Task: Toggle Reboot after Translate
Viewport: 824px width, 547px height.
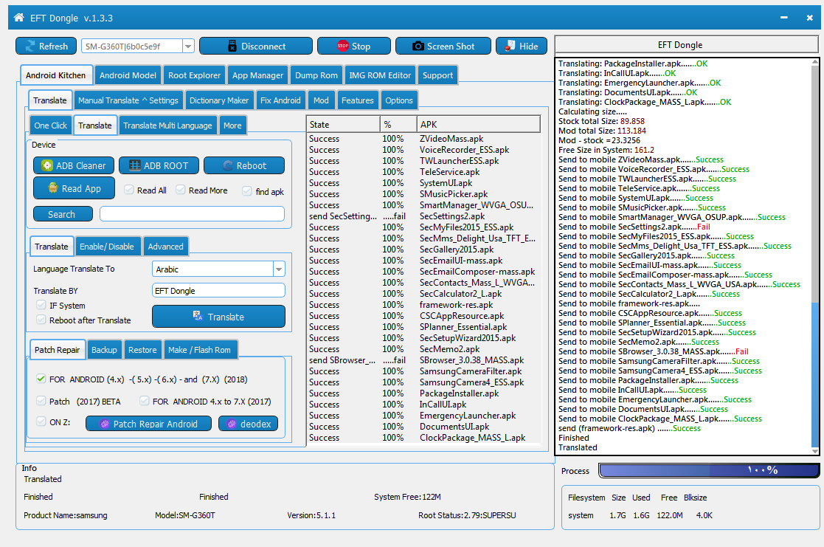Action: [x=41, y=320]
